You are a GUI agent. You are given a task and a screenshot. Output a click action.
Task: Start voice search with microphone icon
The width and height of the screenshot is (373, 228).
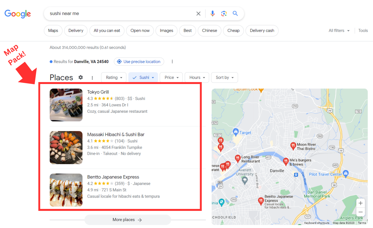point(212,14)
